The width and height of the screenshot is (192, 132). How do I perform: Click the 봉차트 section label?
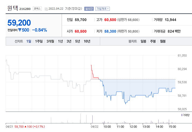point(132,41)
